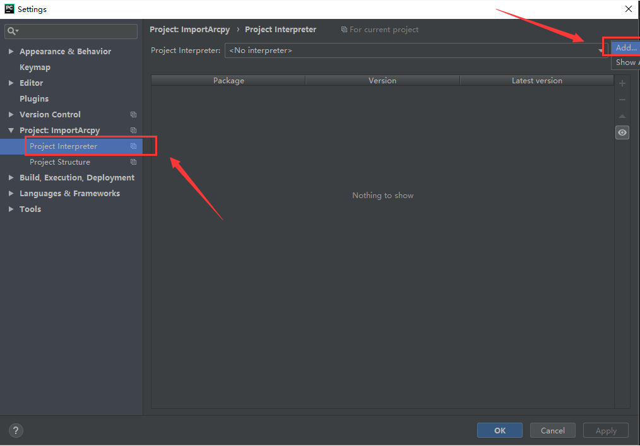This screenshot has height=446, width=640.
Task: Click the install package plus icon
Action: coord(622,84)
